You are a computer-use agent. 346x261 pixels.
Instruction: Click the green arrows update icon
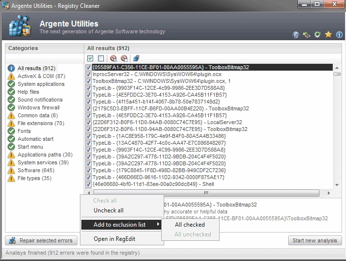307,35
